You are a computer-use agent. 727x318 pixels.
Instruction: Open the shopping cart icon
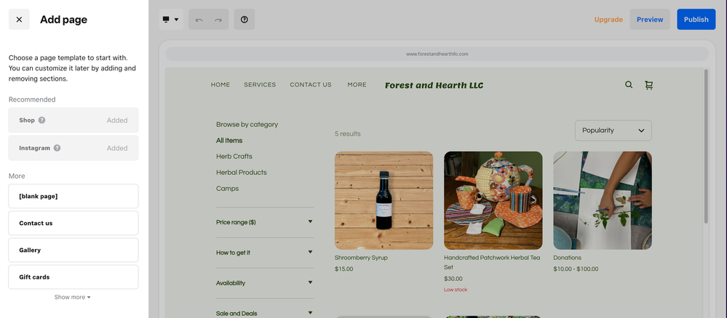648,85
